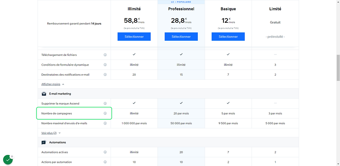
Task: Click info icon for Actions par automation
Action: (x=105, y=162)
